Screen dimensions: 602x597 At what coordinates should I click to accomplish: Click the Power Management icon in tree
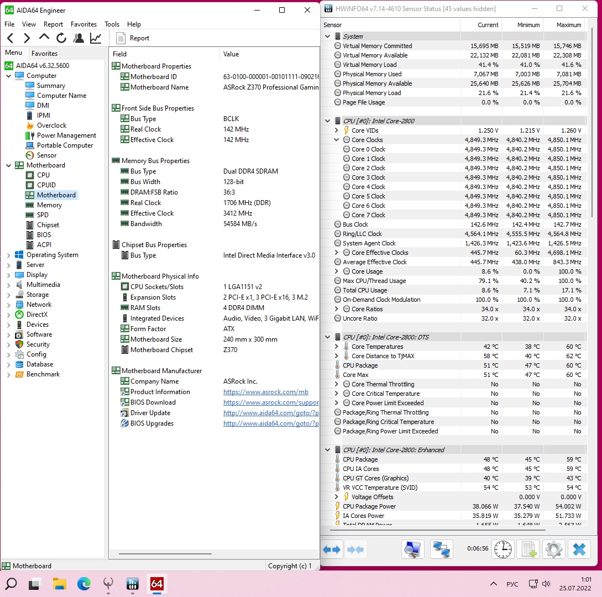(29, 135)
